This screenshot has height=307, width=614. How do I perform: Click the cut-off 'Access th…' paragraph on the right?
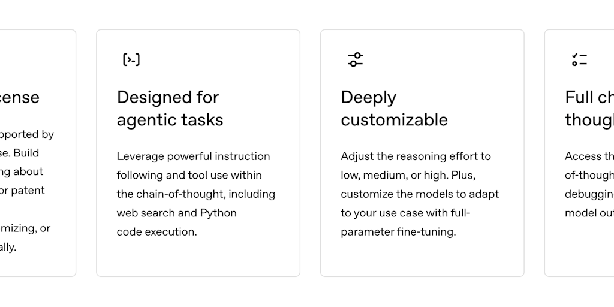(x=589, y=185)
